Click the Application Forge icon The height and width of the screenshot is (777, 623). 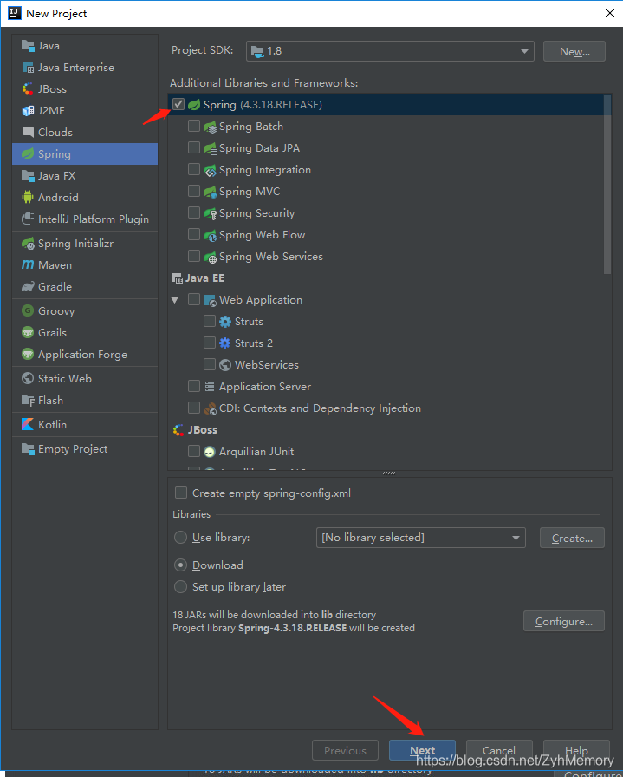pyautogui.click(x=28, y=355)
